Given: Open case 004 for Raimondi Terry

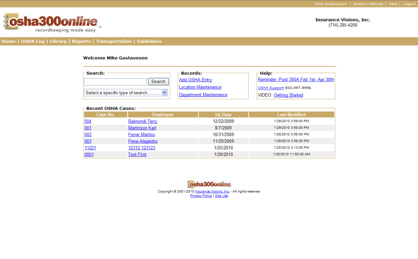Looking at the screenshot, I should 88,121.
